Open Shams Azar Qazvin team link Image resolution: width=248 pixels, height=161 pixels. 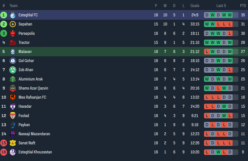(x=33, y=88)
